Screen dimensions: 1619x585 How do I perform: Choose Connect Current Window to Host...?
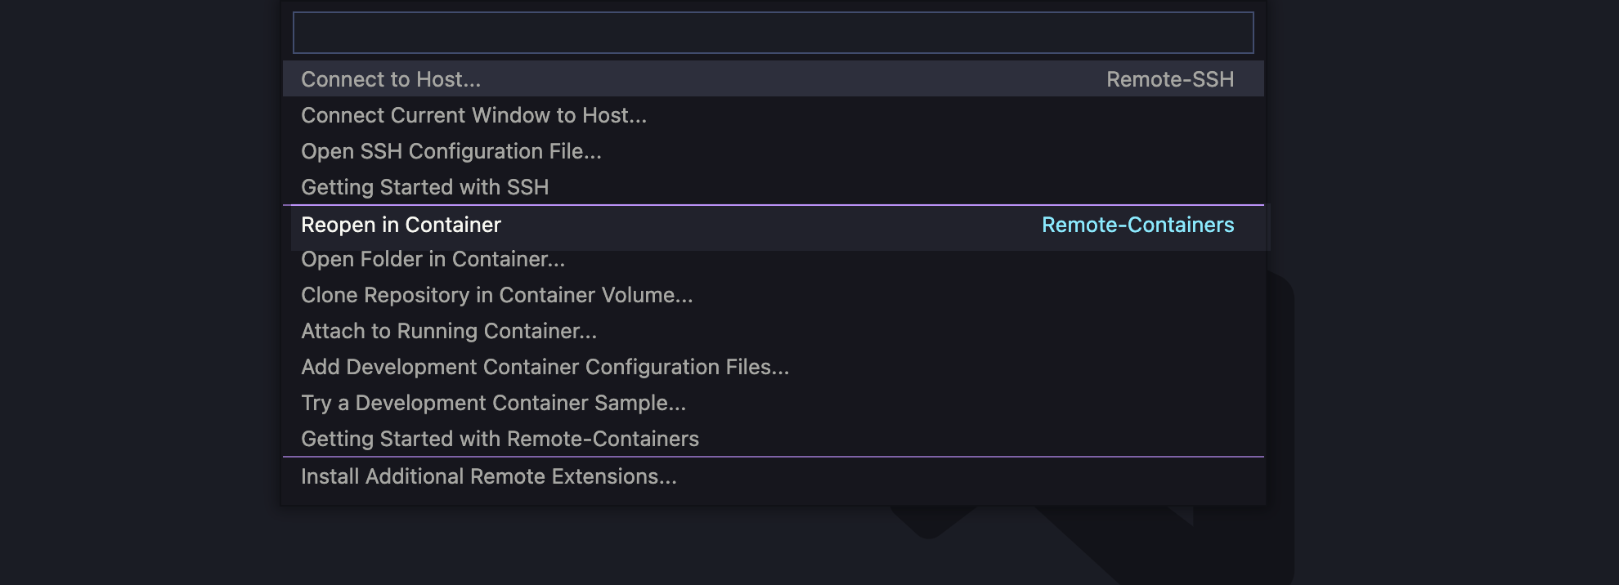773,115
